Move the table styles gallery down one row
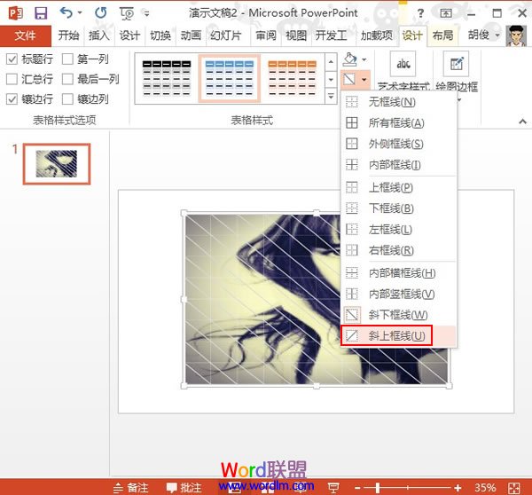The height and width of the screenshot is (495, 532). coord(331,80)
